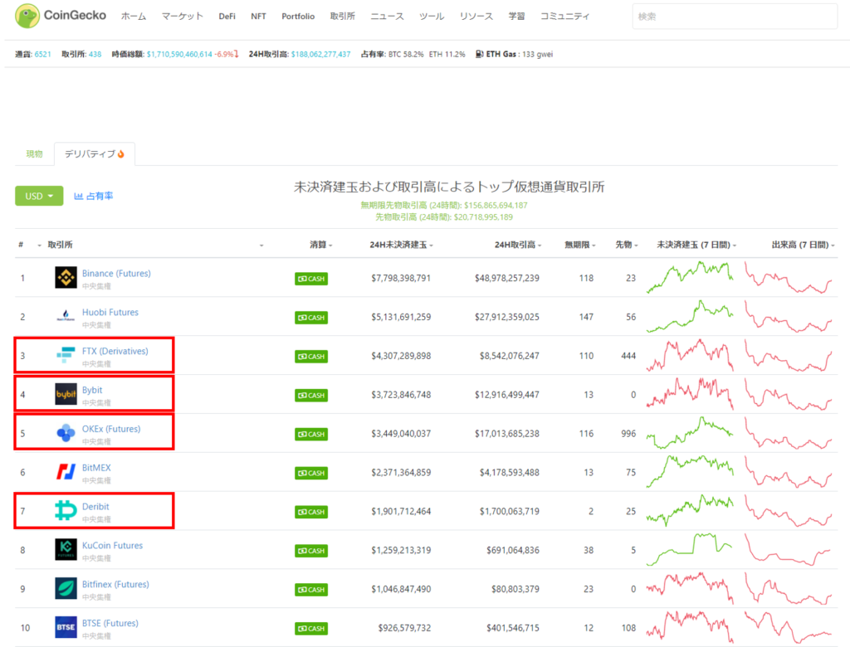
Task: Click the CASH badge in OKEx row
Action: point(311,434)
